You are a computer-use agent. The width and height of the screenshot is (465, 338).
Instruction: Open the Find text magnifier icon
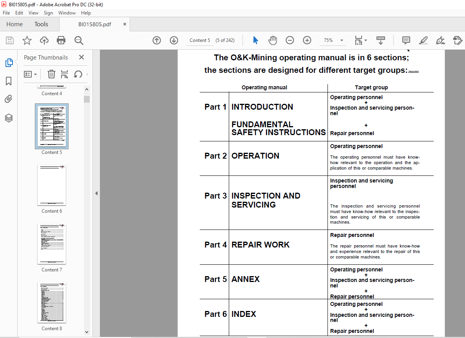(x=79, y=40)
